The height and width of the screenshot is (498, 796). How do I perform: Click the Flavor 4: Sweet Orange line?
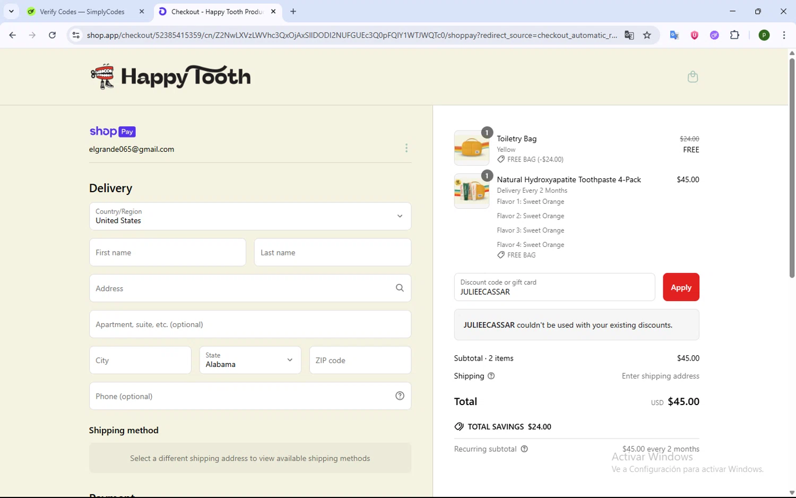click(531, 245)
